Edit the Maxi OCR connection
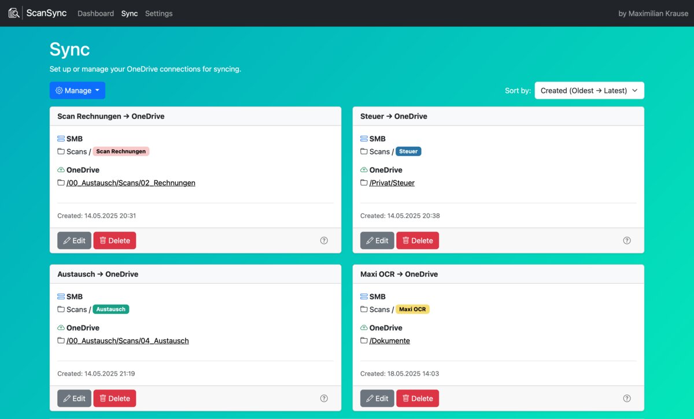 [377, 398]
